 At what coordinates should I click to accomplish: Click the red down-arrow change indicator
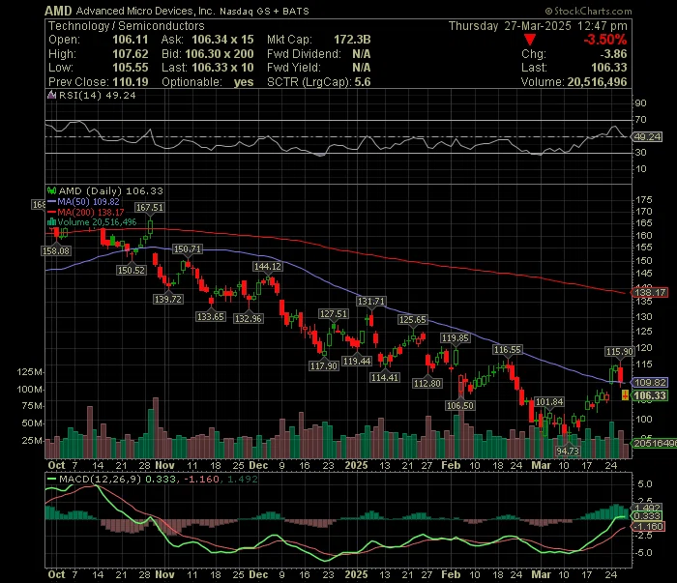pos(530,41)
